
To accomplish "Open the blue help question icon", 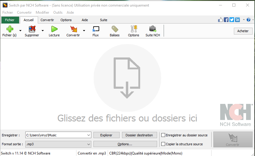I will pos(248,20).
